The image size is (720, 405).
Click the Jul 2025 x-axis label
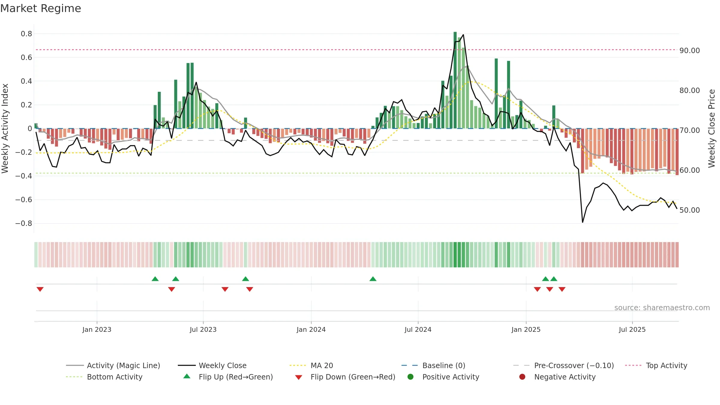pyautogui.click(x=632, y=329)
